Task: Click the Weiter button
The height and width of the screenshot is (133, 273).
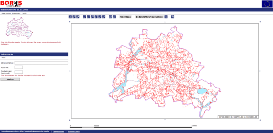Action: pyautogui.click(x=10, y=79)
